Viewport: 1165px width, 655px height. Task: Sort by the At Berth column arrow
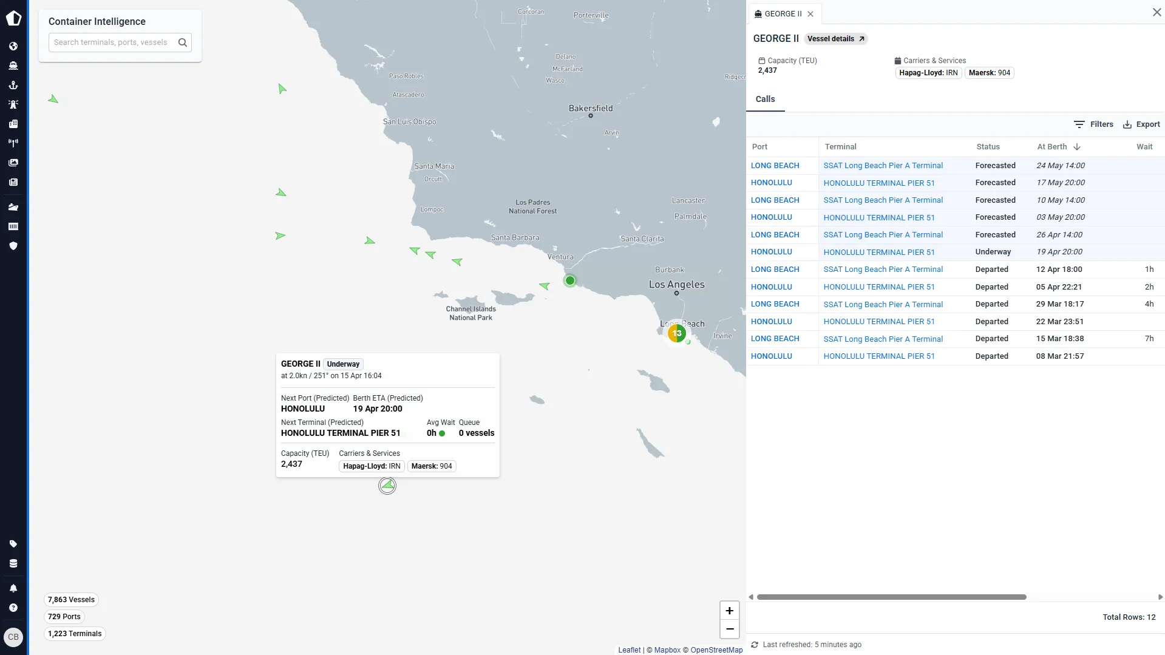pos(1077,147)
